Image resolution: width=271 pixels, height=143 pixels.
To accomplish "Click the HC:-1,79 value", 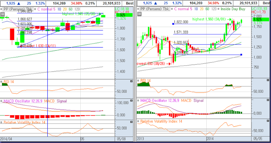I will tap(258, 12).
